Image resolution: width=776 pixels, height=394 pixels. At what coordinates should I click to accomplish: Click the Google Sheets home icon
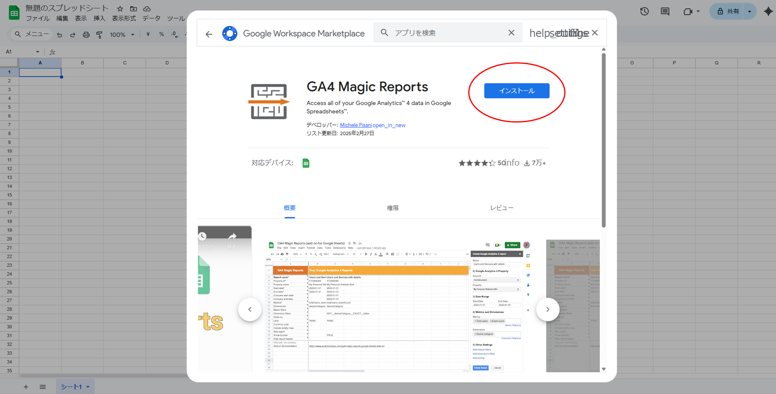coord(14,13)
